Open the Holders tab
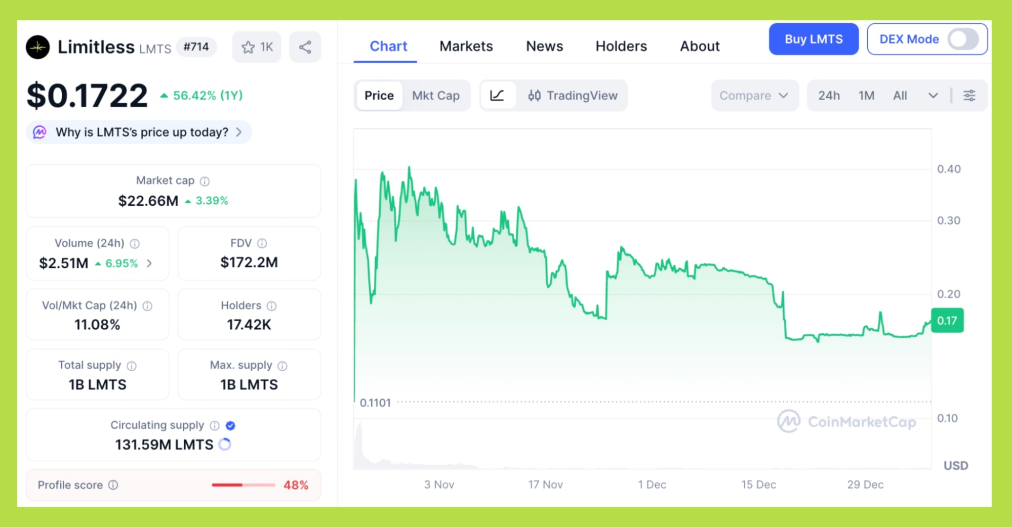This screenshot has height=528, width=1012. click(x=621, y=46)
